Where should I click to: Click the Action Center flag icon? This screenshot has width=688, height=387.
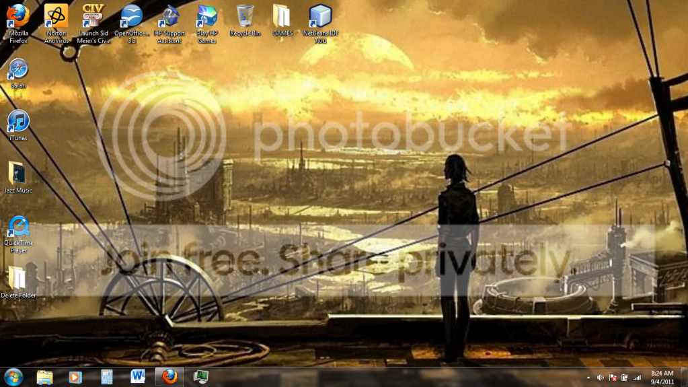click(x=613, y=378)
